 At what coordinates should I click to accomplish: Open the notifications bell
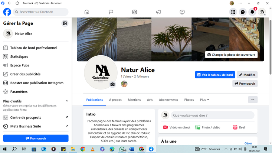tap(252, 12)
